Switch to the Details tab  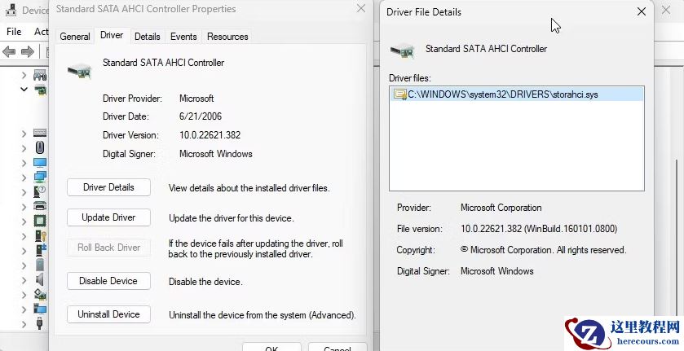(x=147, y=37)
